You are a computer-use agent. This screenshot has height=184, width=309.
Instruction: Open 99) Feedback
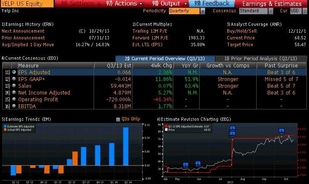pyautogui.click(x=212, y=3)
